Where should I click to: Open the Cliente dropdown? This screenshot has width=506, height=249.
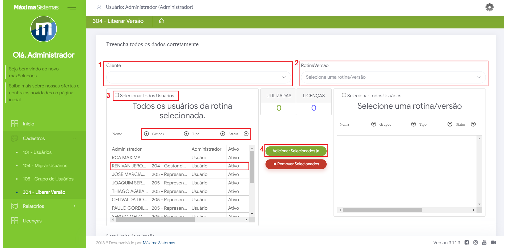198,77
